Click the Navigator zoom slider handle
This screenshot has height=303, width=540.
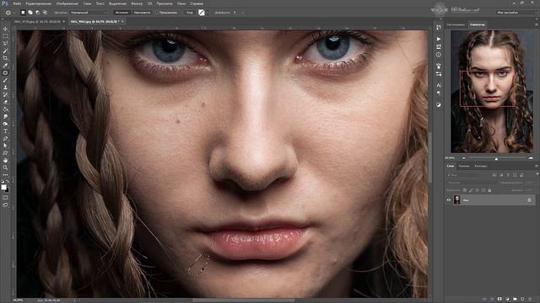coord(496,159)
